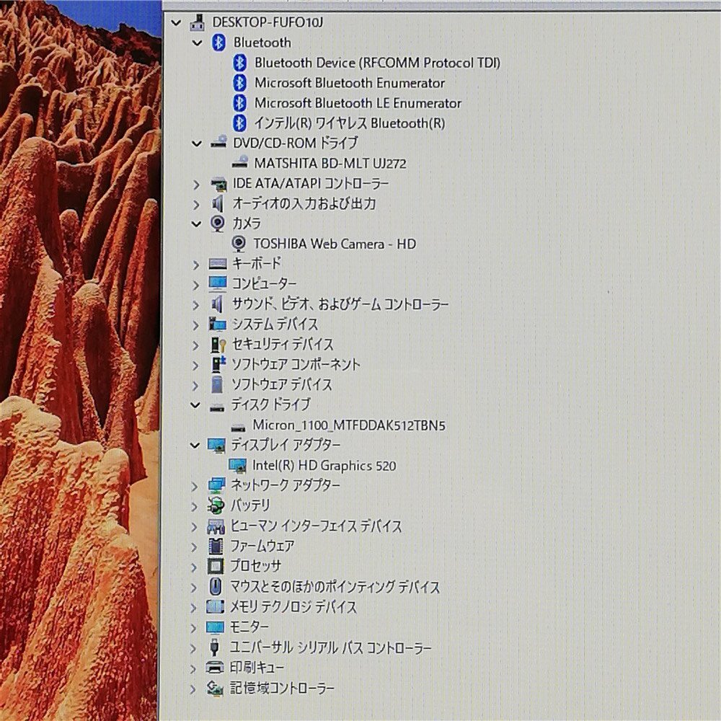Expand オーディオの入力および出力 category
Image resolution: width=721 pixels, height=721 pixels.
tap(196, 205)
